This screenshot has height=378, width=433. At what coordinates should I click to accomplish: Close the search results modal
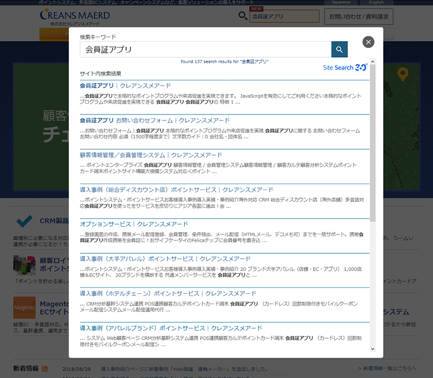pos(368,42)
